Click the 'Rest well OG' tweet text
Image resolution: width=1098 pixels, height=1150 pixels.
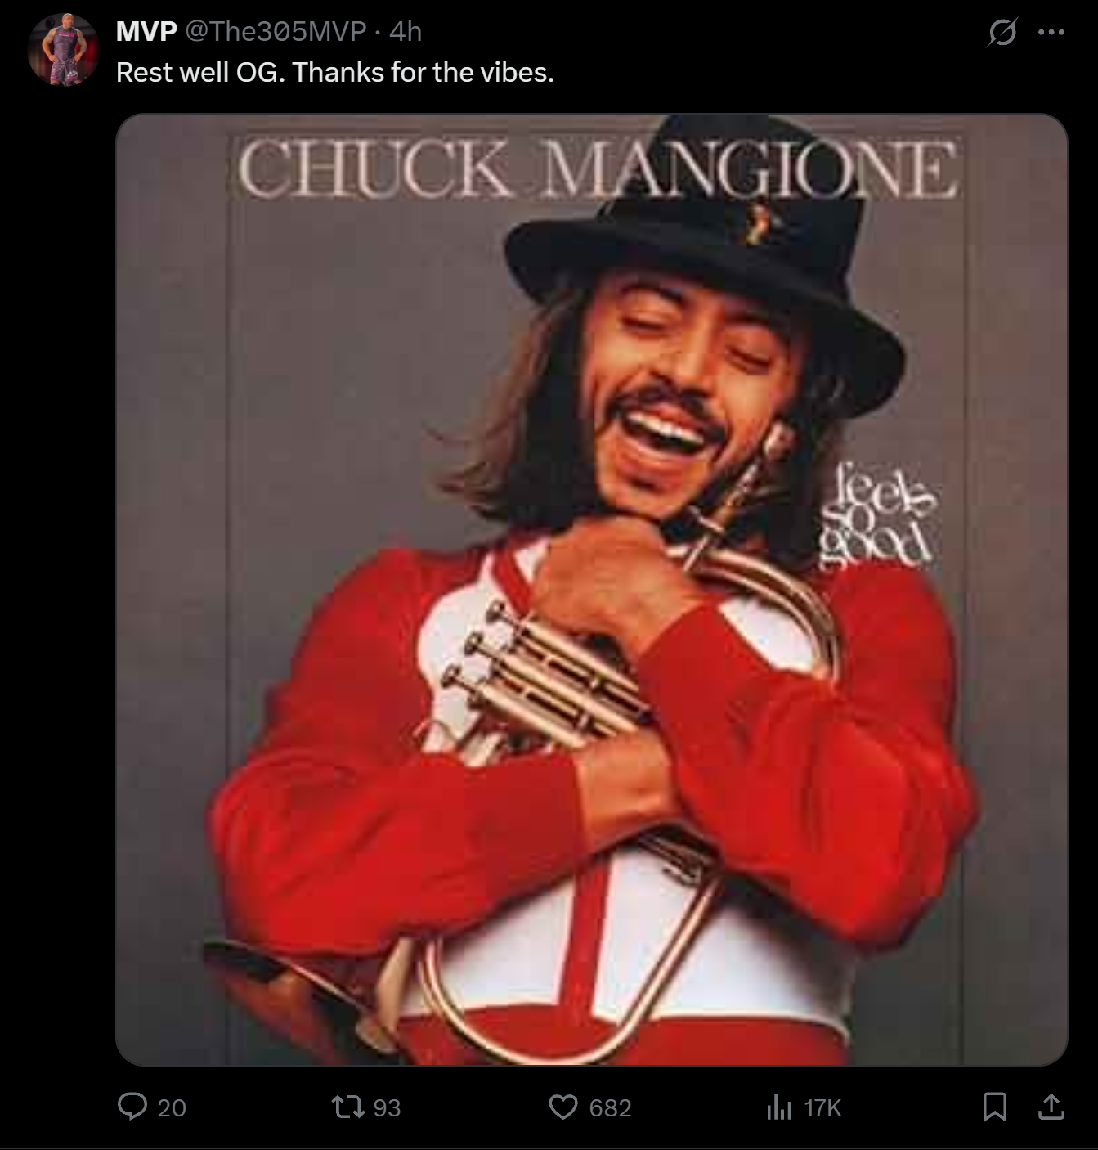click(x=335, y=72)
